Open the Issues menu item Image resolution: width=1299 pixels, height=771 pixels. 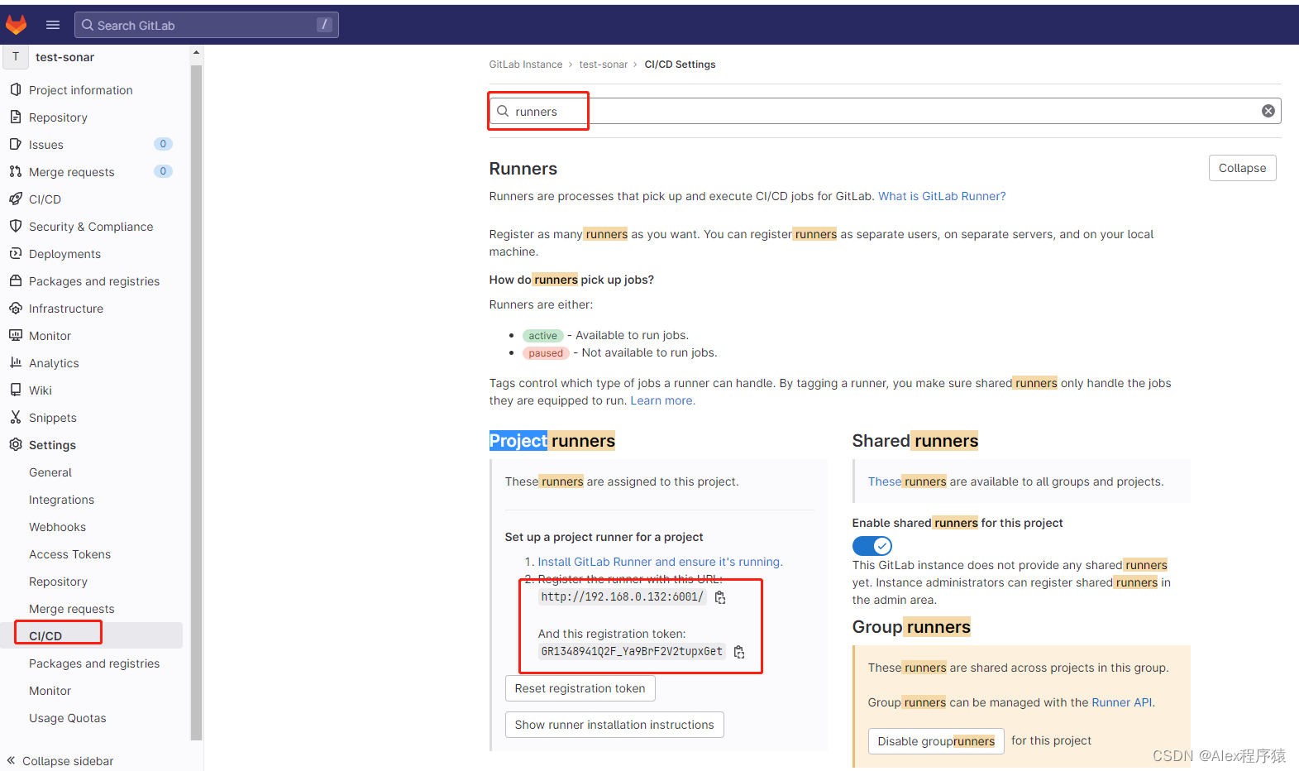[46, 145]
